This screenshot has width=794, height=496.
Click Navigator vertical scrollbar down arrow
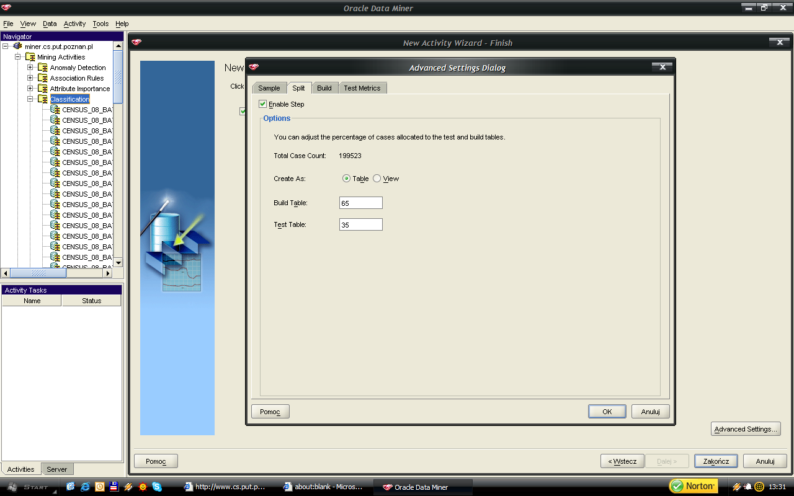pyautogui.click(x=118, y=262)
